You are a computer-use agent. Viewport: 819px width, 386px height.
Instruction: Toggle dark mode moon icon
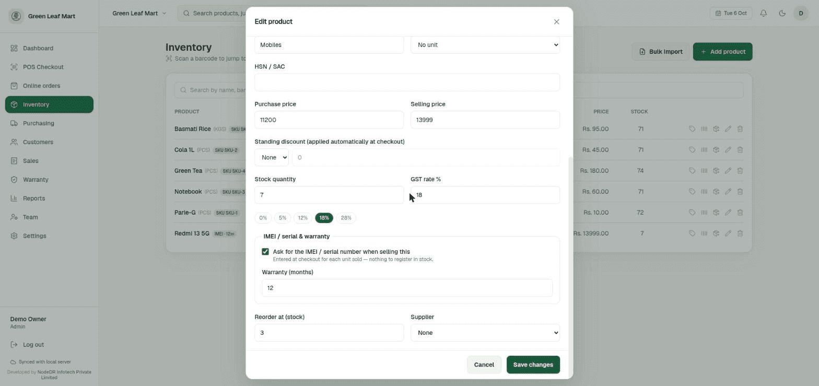[782, 13]
